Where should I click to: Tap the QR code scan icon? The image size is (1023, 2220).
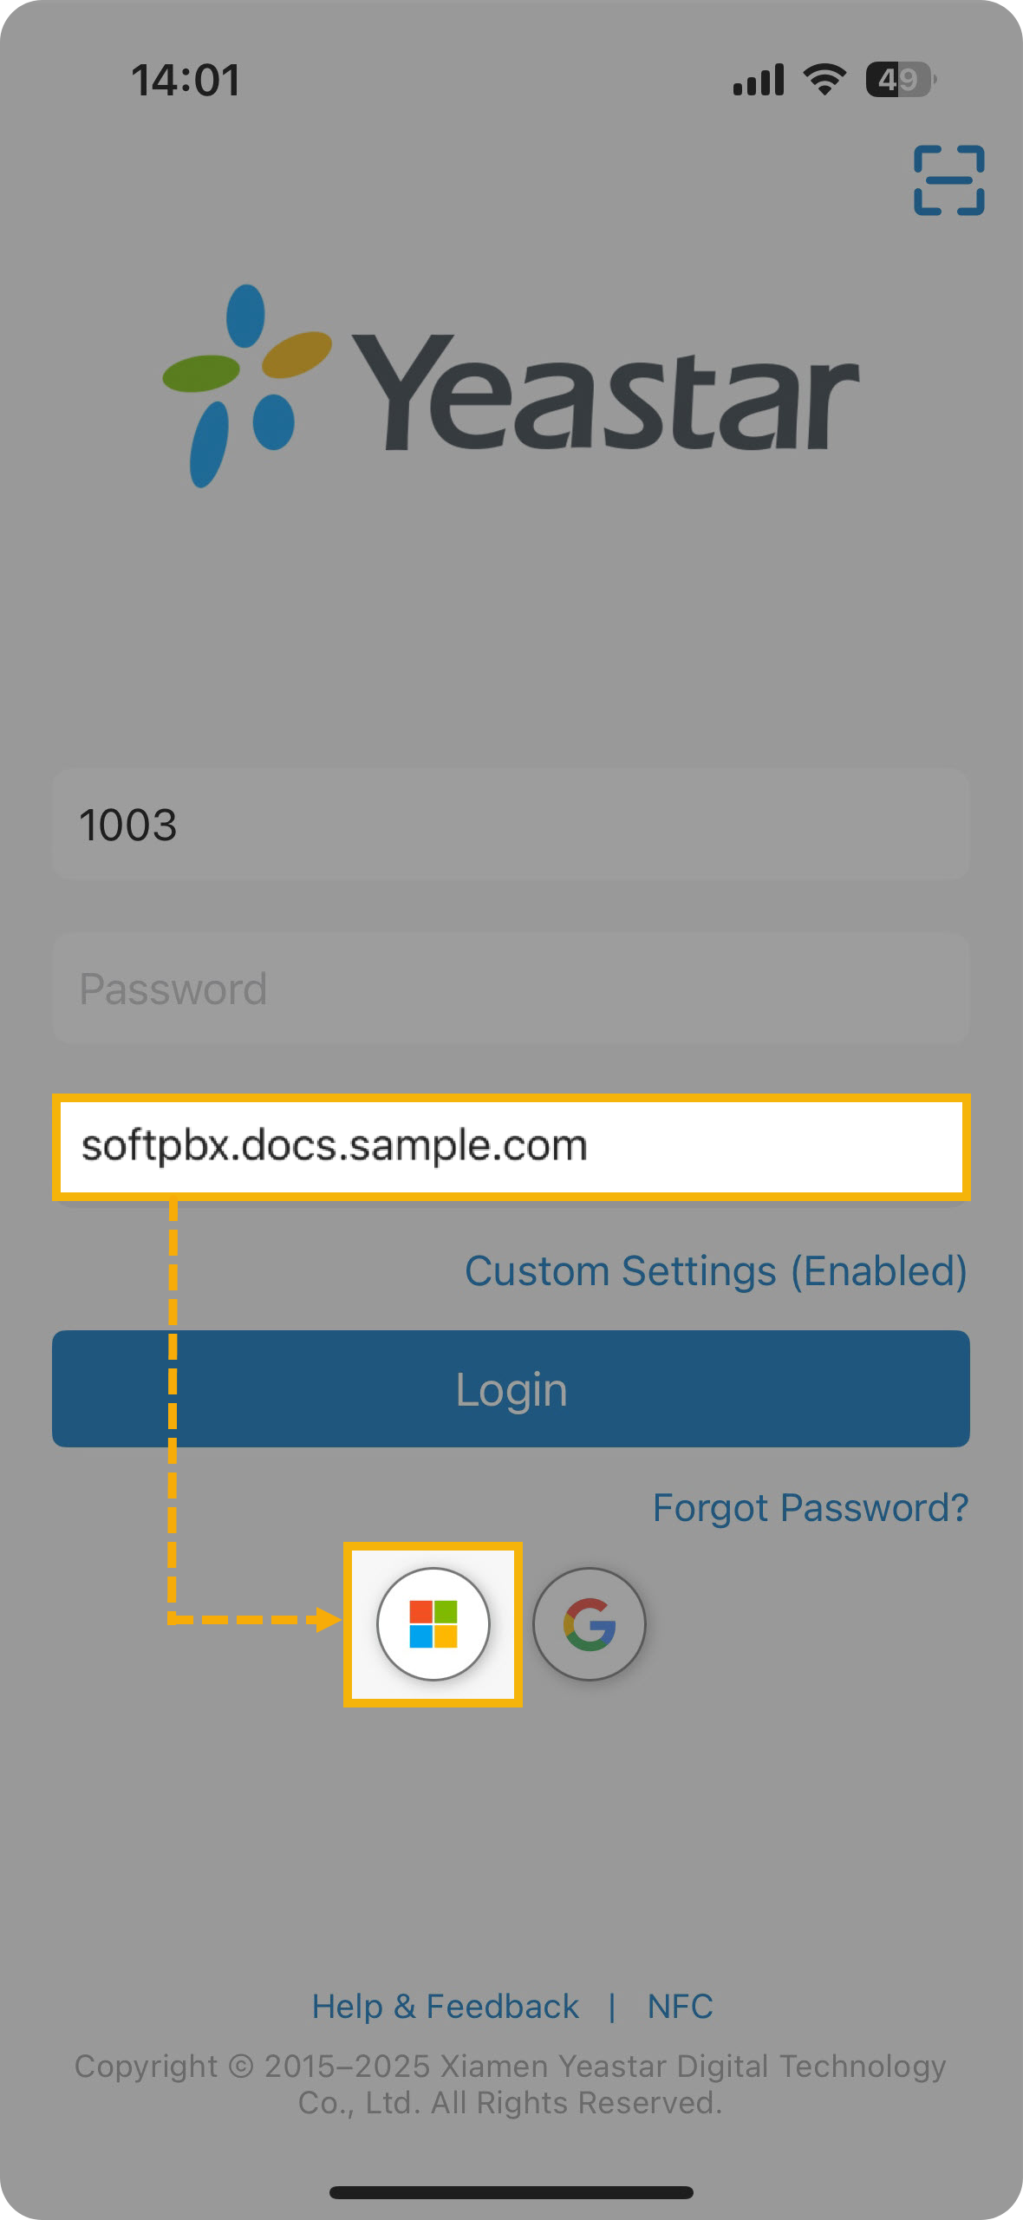click(x=948, y=180)
